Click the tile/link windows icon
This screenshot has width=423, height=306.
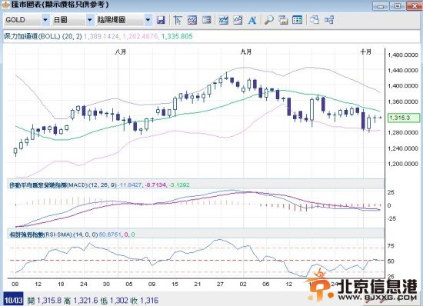click(x=329, y=20)
